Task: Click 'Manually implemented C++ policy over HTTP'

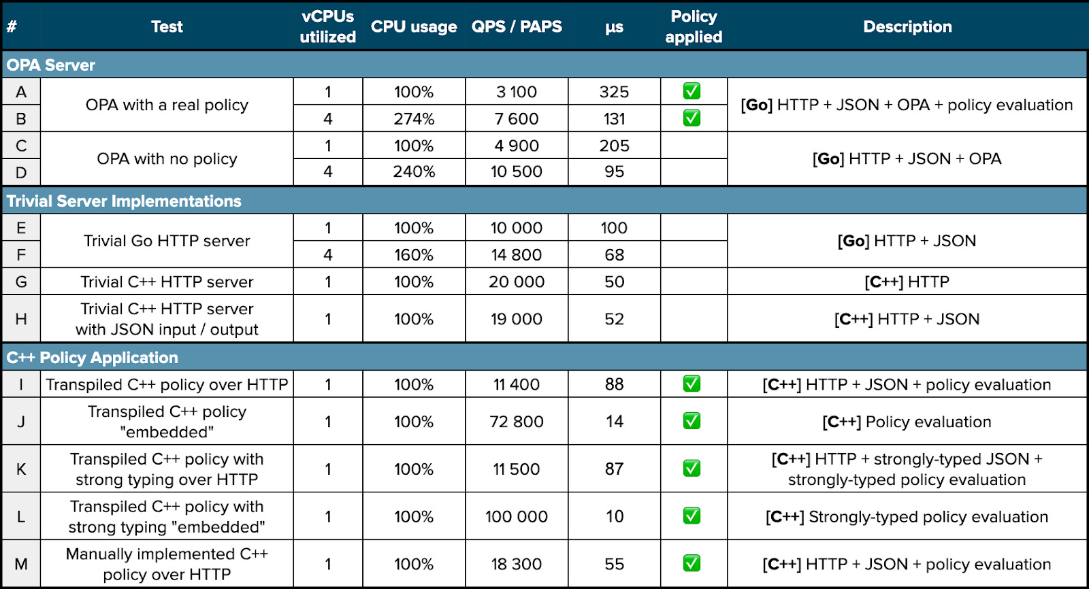Action: (167, 564)
